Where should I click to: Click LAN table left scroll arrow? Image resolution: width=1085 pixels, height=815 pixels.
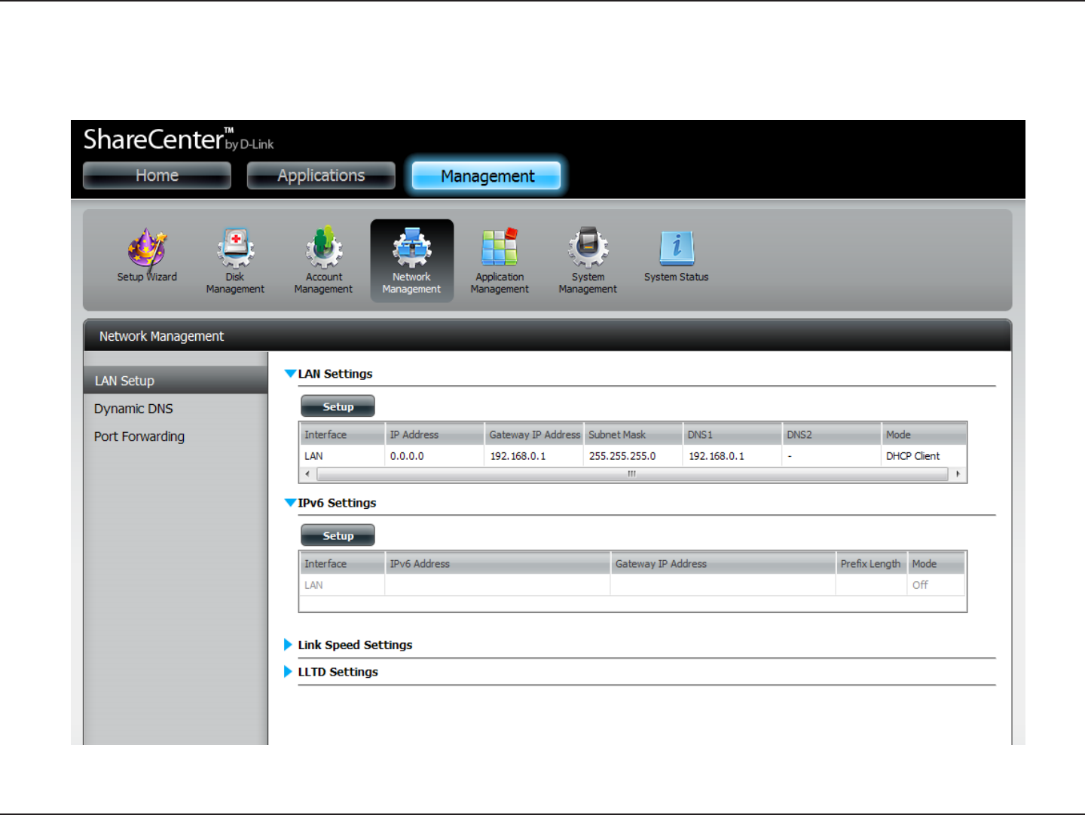pos(307,474)
